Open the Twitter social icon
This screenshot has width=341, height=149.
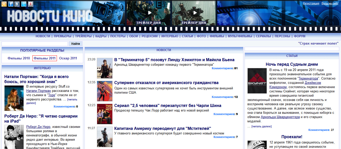point(24,4)
